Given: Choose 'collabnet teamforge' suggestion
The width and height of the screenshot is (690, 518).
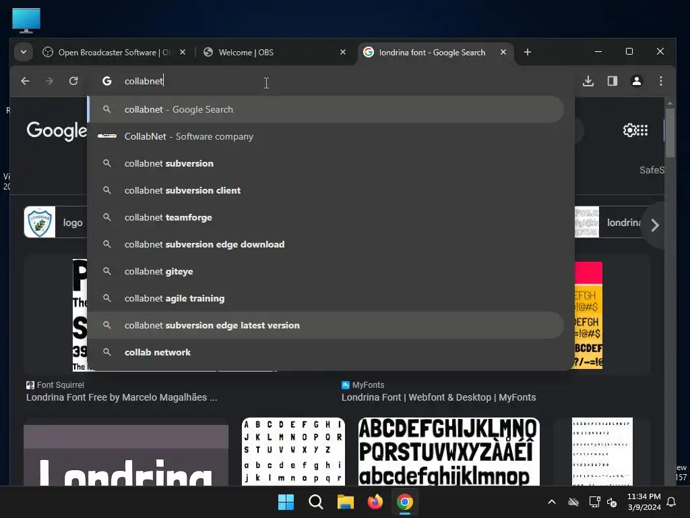Looking at the screenshot, I should [325, 218].
